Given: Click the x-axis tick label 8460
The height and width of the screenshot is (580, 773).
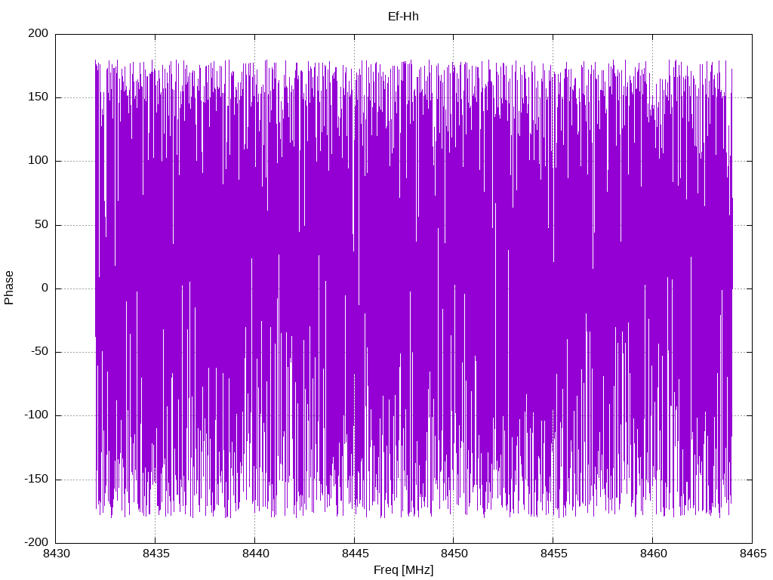Looking at the screenshot, I should [653, 554].
